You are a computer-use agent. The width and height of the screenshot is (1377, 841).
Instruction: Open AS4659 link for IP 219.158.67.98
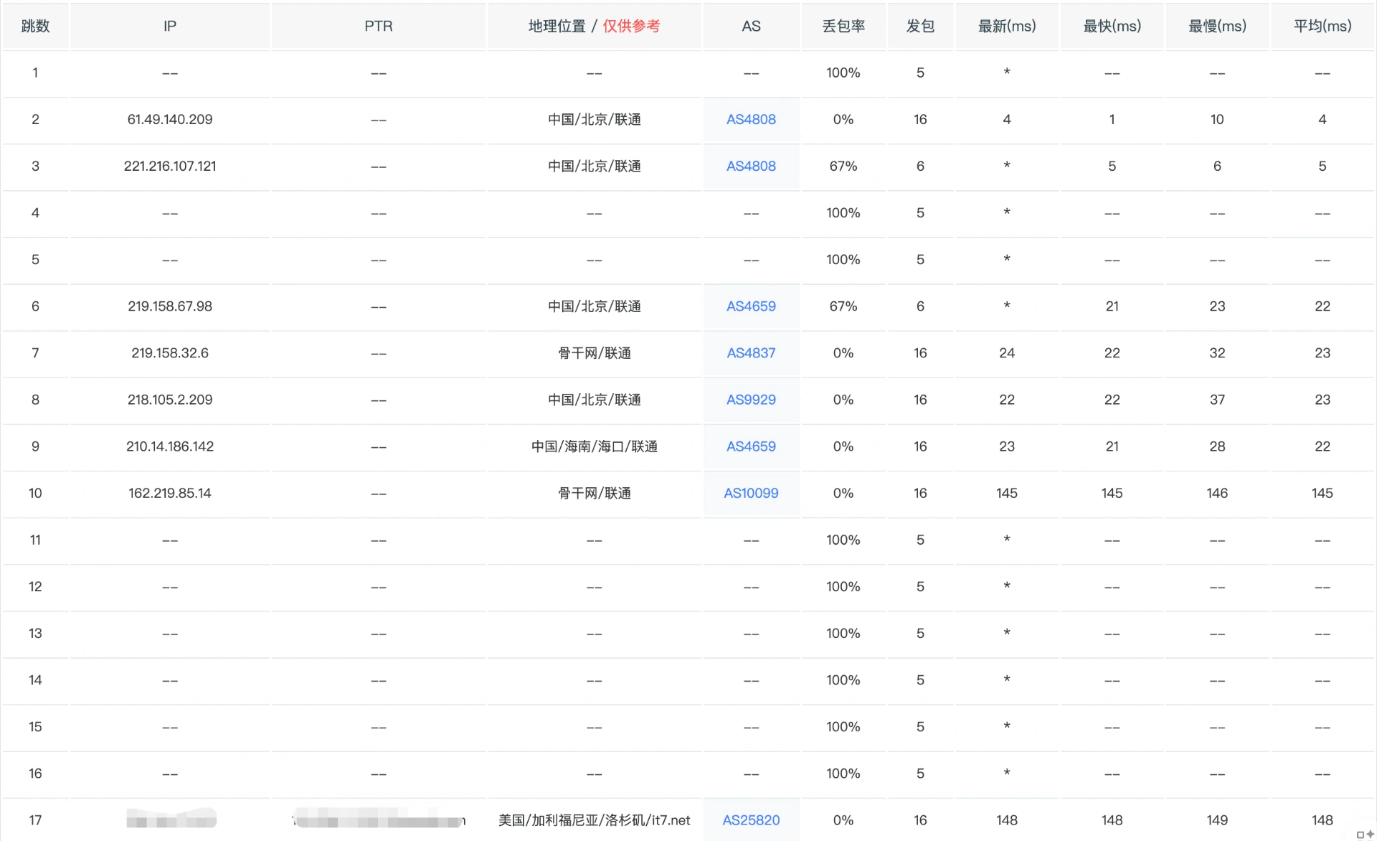coord(751,306)
